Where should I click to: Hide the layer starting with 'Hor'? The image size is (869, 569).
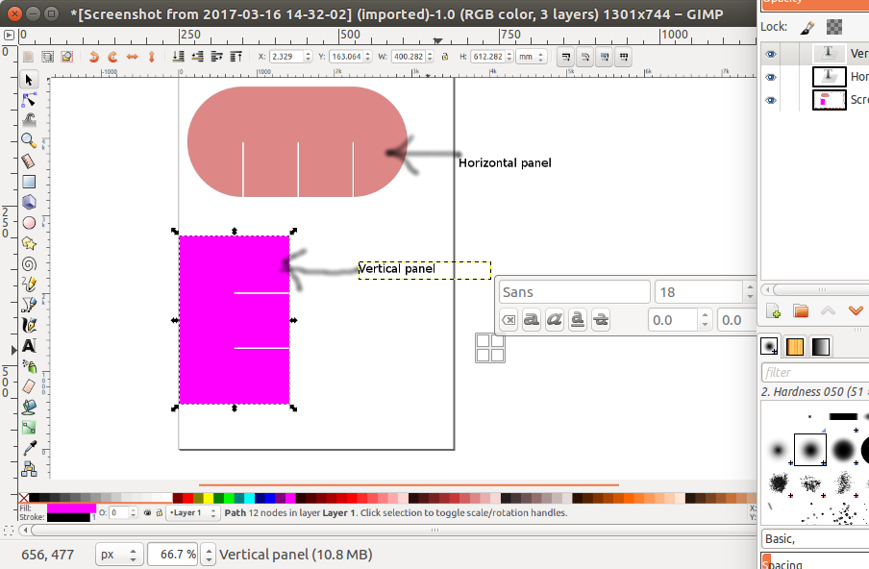coord(771,77)
